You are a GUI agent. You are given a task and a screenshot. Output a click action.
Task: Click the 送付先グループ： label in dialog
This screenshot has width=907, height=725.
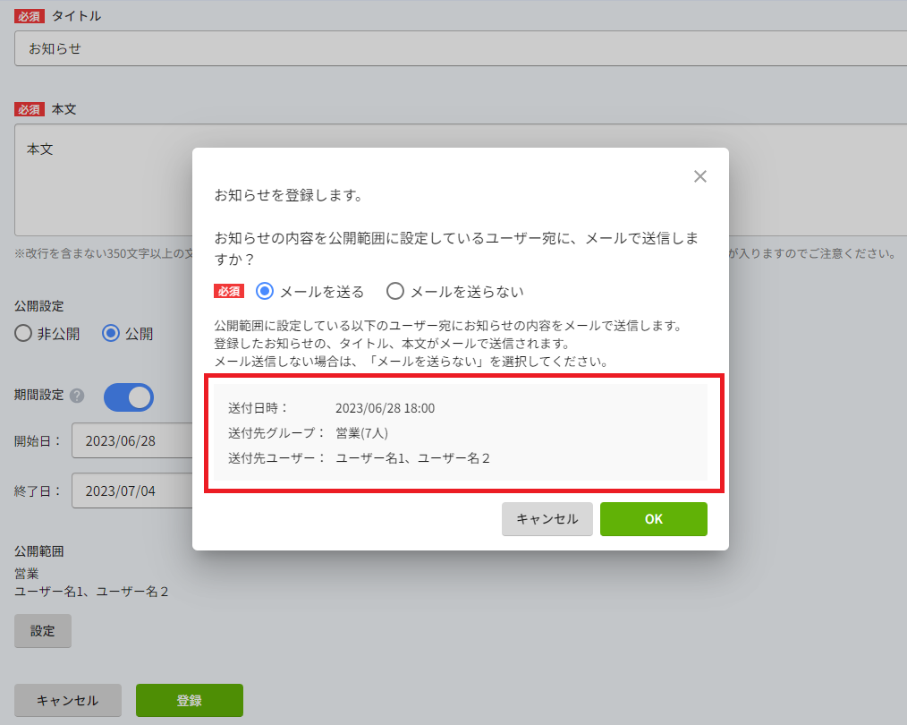[x=276, y=433]
